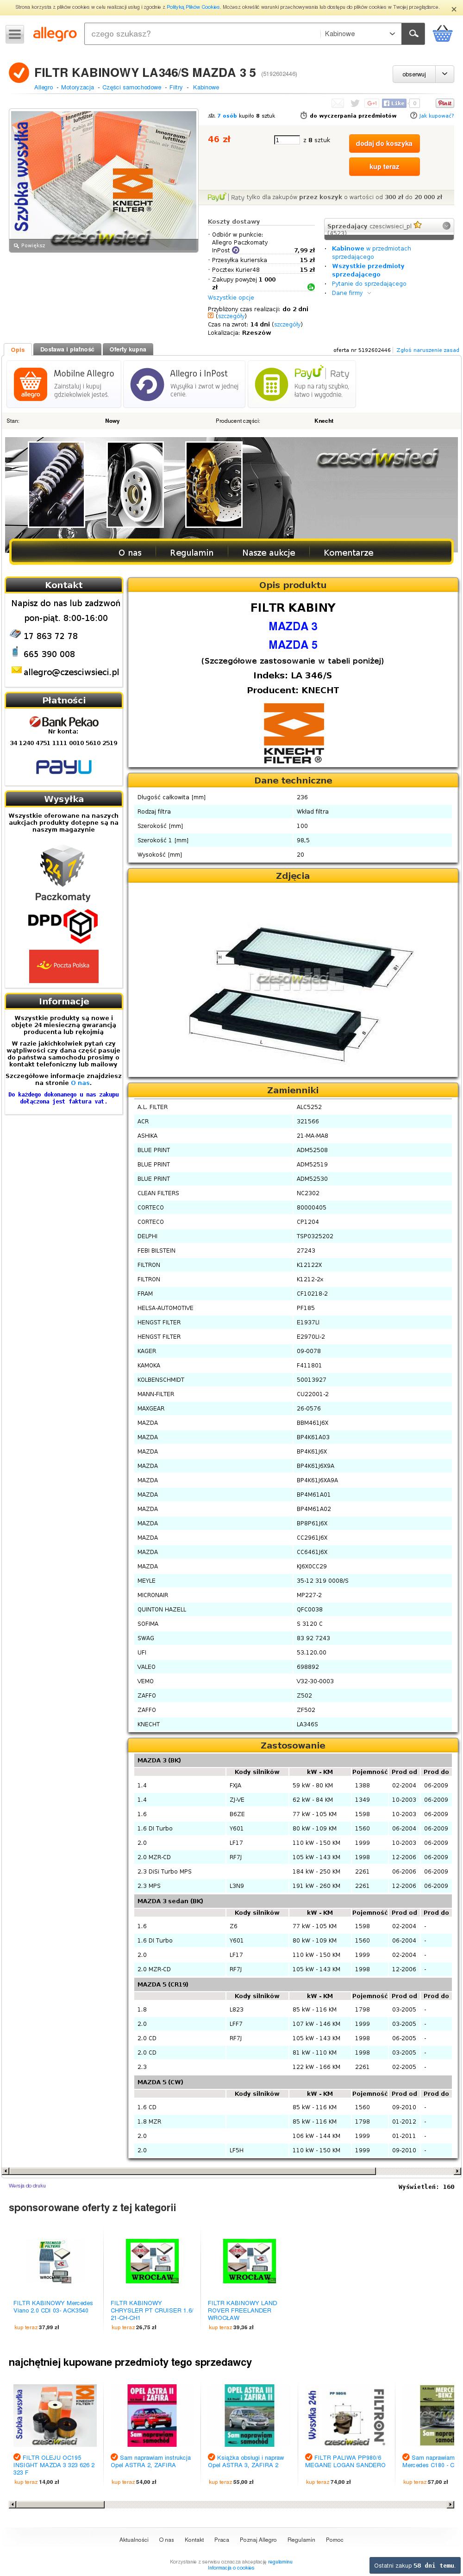Open the shopping cart icon
Image resolution: width=463 pixels, height=2576 pixels.
(x=442, y=34)
